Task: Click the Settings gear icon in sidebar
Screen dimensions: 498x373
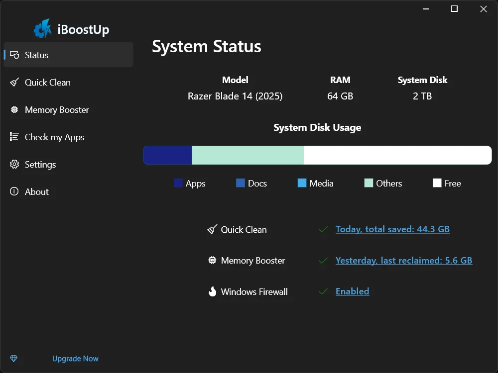Action: pyautogui.click(x=14, y=164)
